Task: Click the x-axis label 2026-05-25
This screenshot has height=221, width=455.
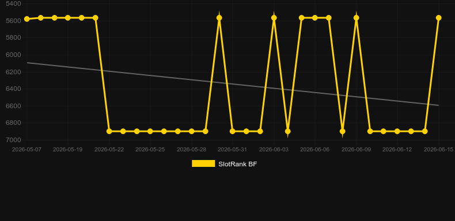Action: coord(150,150)
